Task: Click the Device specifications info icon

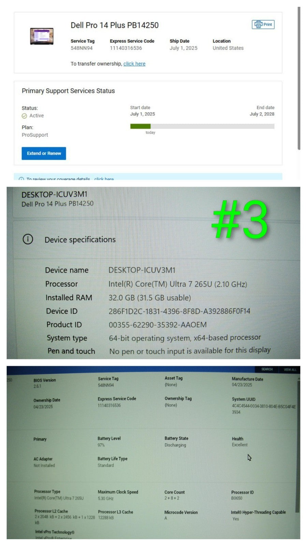Action: [28, 239]
